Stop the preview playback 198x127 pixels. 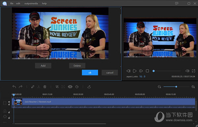148,71
